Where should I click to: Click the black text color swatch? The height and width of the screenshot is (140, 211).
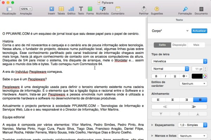pos(197,76)
